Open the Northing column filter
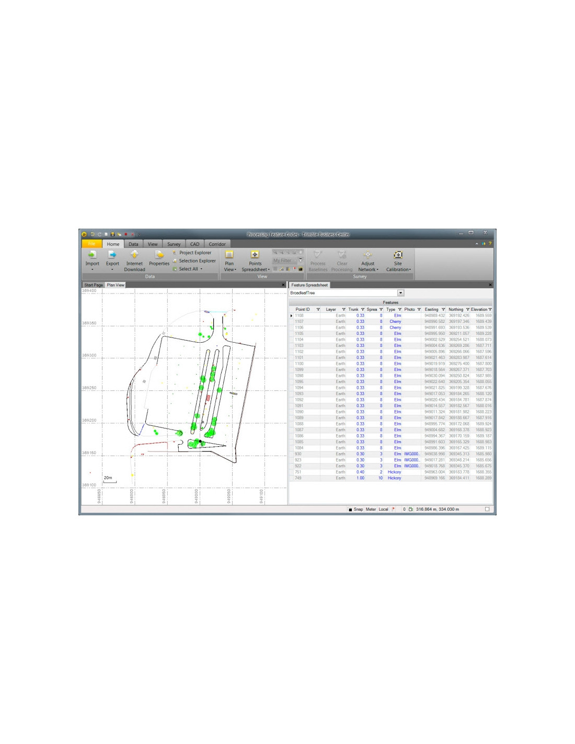The image size is (575, 744). click(x=467, y=310)
